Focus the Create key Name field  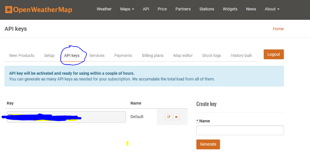240,130
